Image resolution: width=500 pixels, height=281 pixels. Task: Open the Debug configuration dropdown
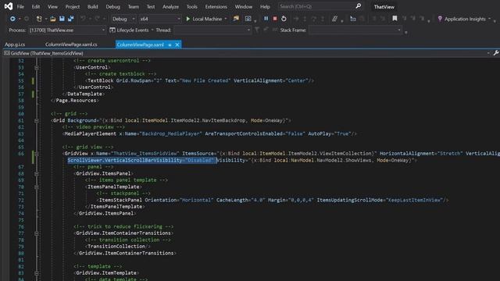point(123,19)
